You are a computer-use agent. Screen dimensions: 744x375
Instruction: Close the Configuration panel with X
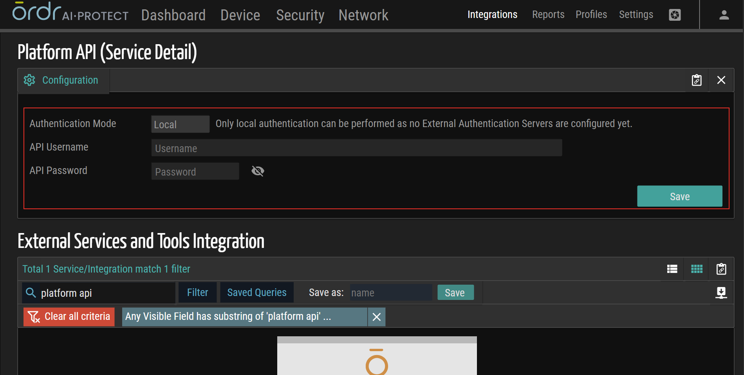tap(721, 80)
